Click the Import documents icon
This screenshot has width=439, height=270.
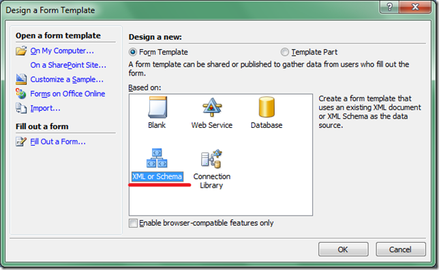21,108
